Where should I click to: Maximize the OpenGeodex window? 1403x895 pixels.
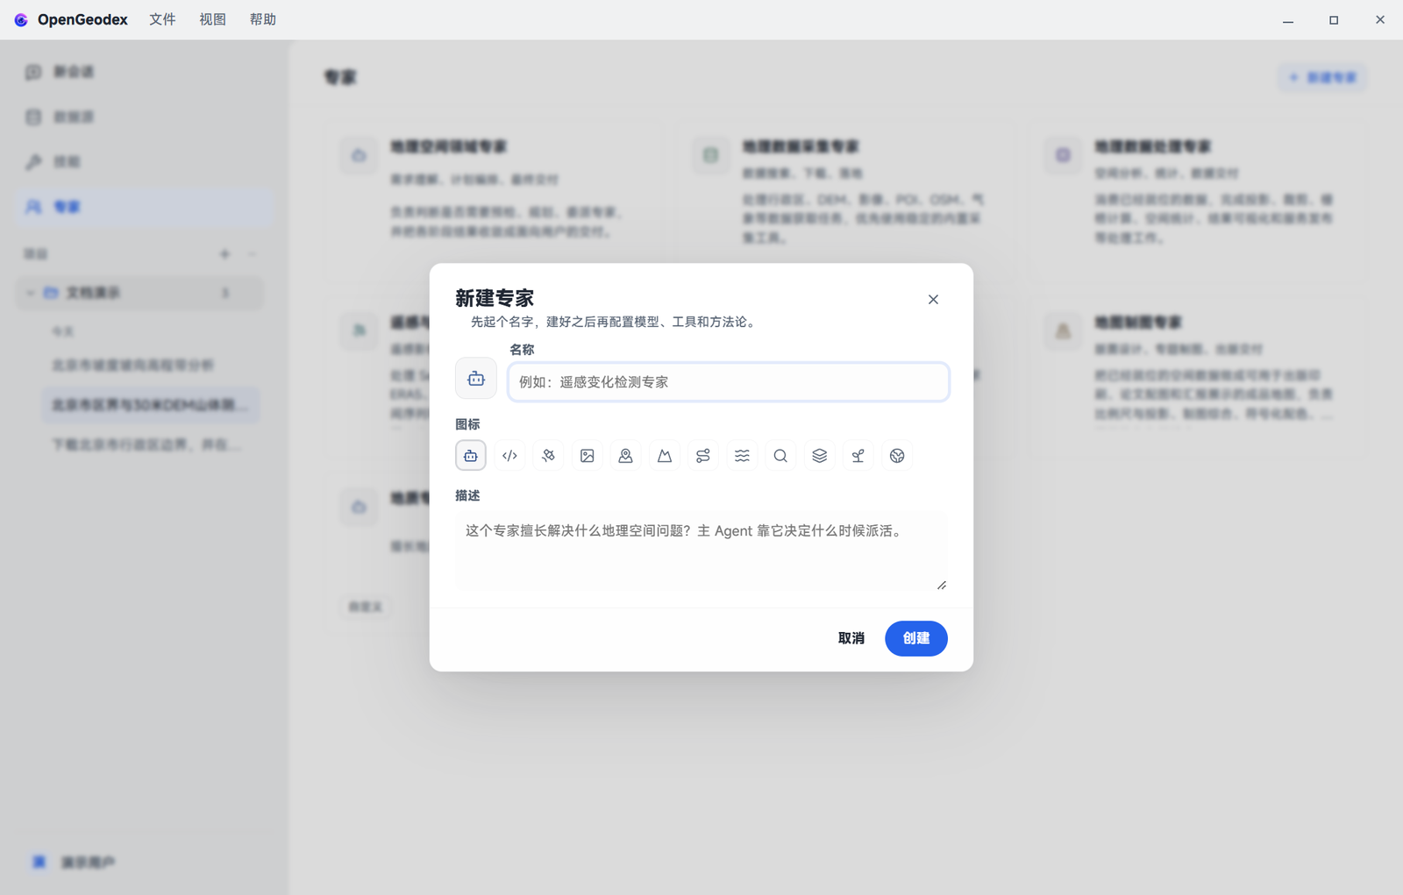click(1334, 19)
